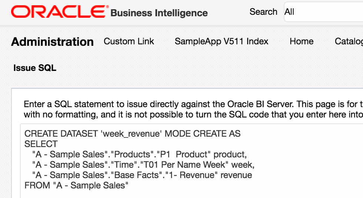Click the FROM "A - Sample Sales" line
Image resolution: width=363 pixels, height=198 pixels.
[76, 185]
